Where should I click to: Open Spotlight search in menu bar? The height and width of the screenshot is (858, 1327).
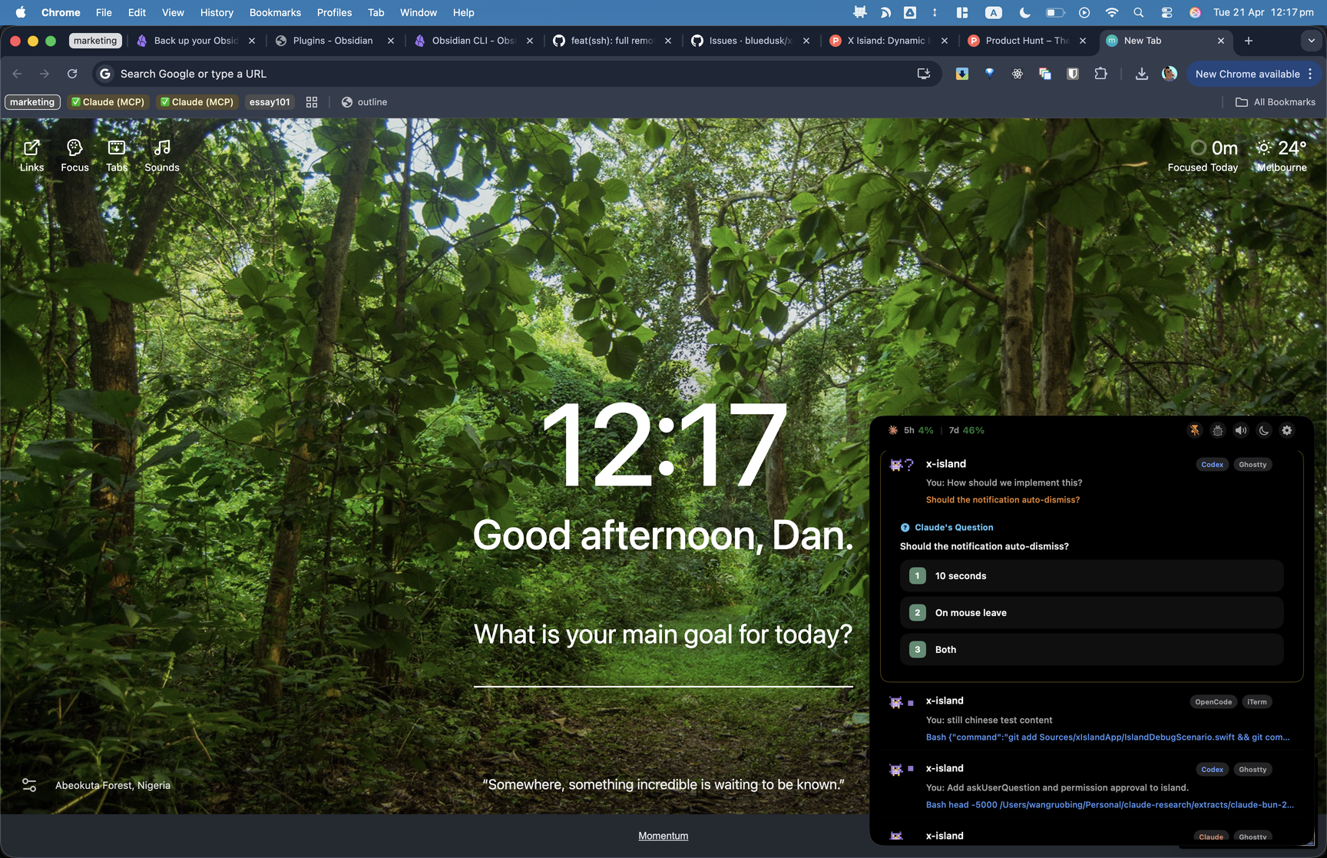1139,12
